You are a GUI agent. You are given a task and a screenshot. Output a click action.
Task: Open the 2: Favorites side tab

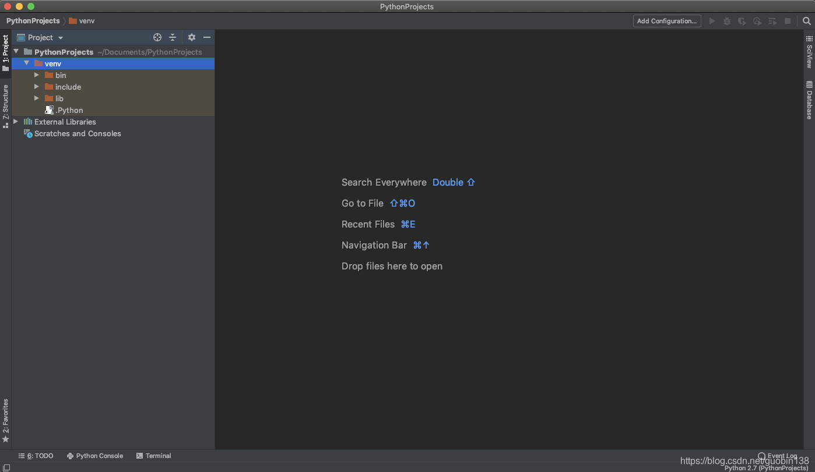coord(6,421)
